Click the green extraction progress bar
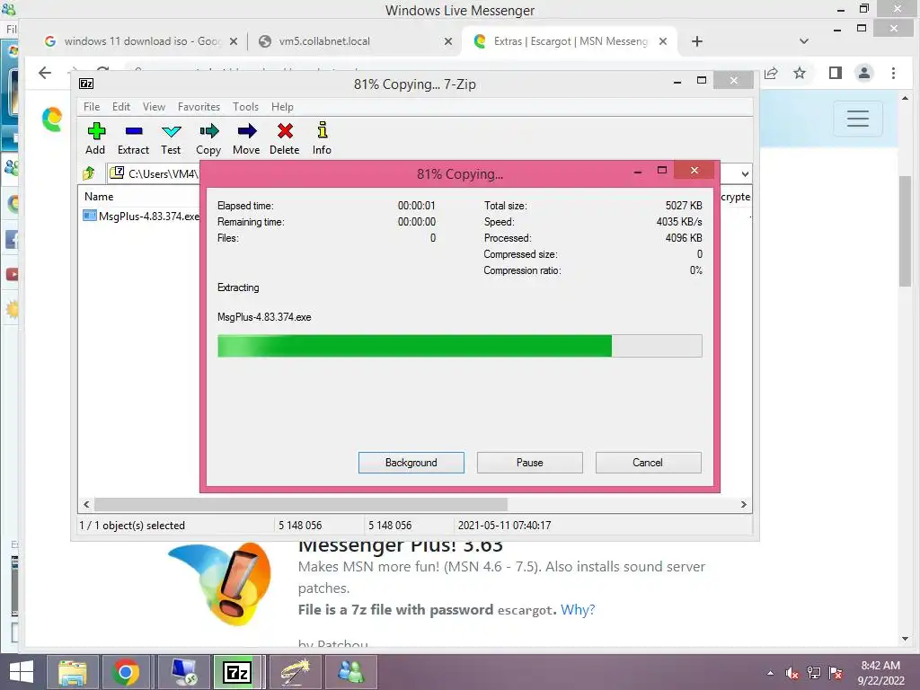 pos(459,346)
